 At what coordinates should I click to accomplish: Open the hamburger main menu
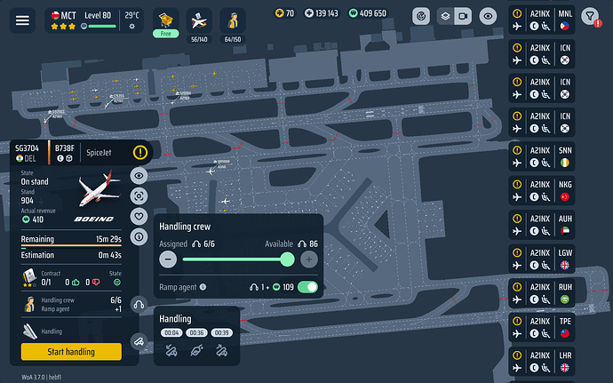(x=22, y=20)
